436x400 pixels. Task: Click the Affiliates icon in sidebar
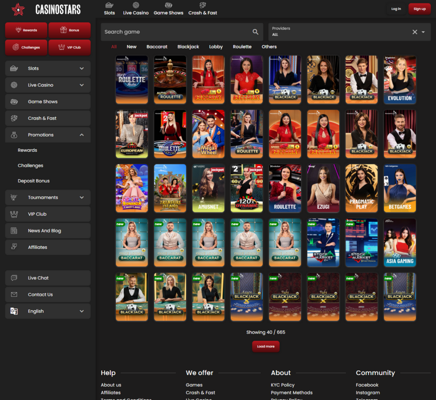[14, 246]
